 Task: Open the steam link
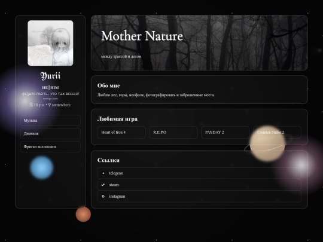[199, 185]
